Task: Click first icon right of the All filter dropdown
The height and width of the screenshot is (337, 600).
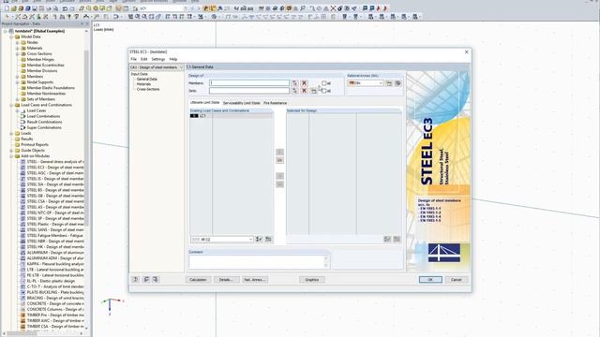Action: pos(259,240)
